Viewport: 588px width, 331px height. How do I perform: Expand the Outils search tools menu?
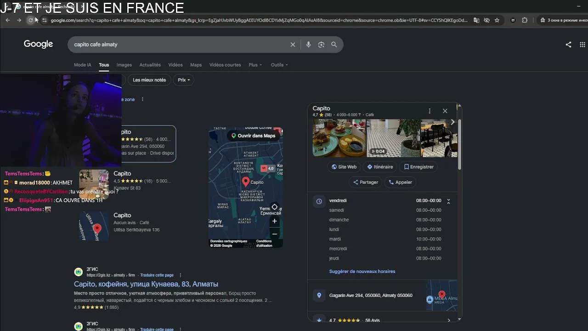tap(279, 65)
